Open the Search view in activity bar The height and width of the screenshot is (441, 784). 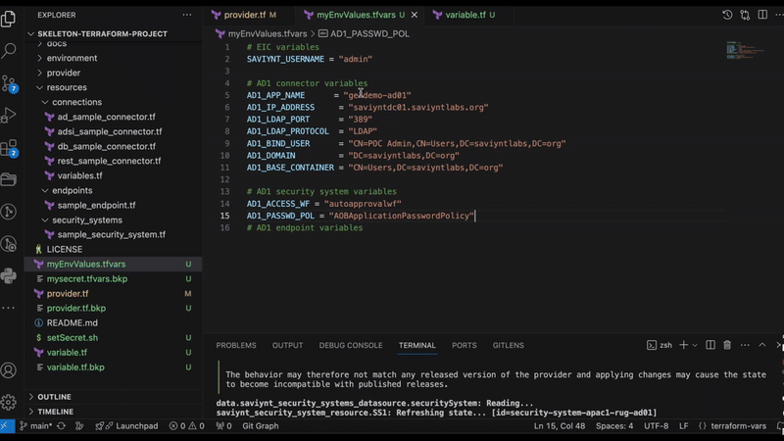click(9, 51)
